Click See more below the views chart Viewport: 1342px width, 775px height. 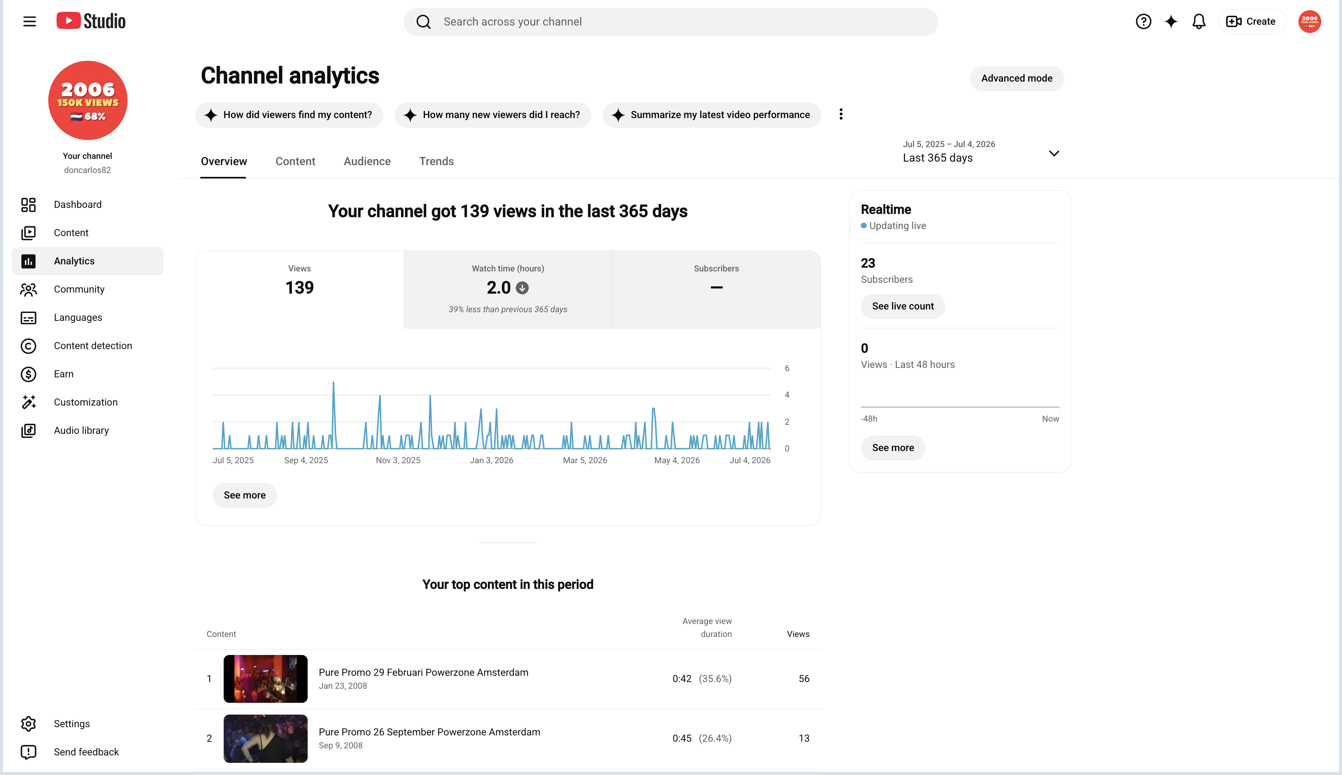point(244,495)
